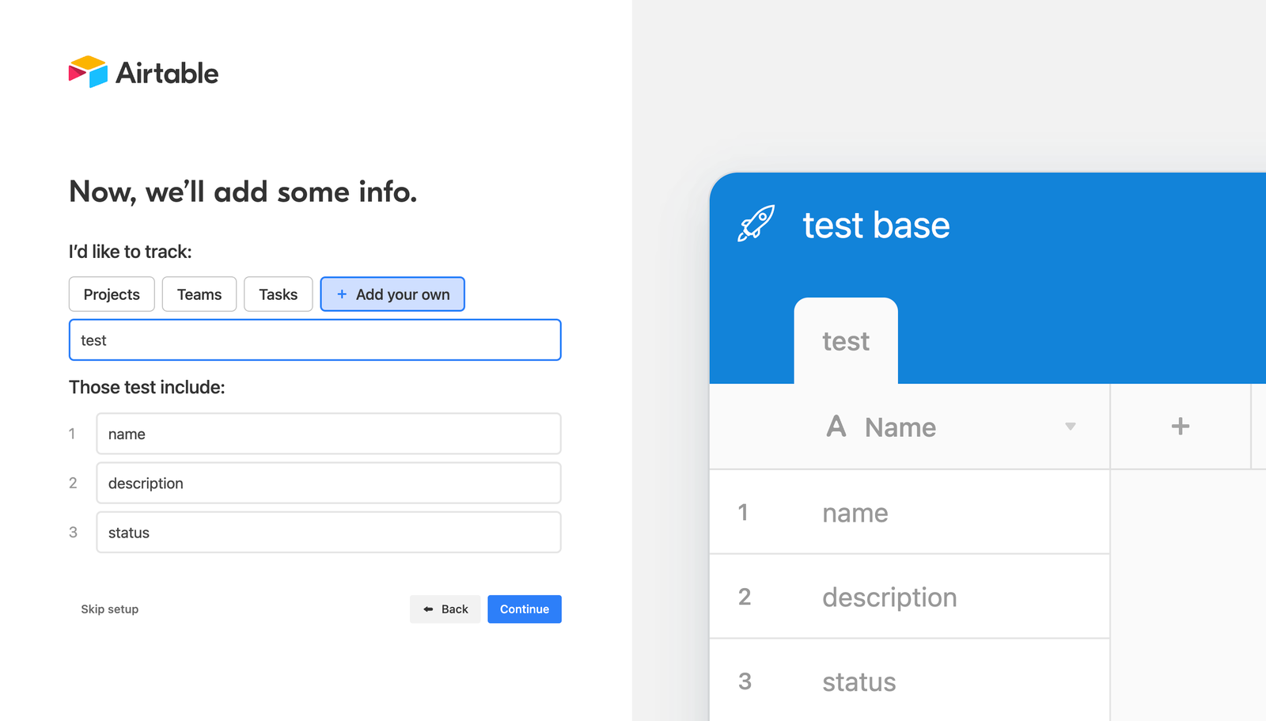Click the first field input containing name

[328, 434]
